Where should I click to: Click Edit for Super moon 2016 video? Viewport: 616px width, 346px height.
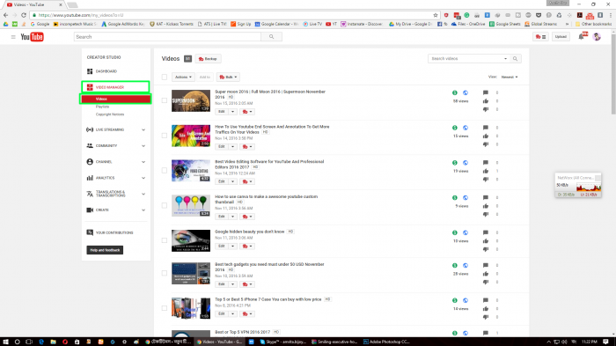pos(222,112)
